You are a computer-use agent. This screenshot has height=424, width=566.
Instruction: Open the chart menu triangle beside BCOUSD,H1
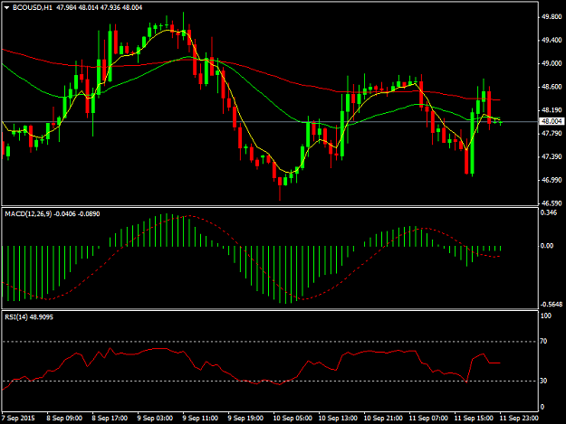[x=6, y=7]
